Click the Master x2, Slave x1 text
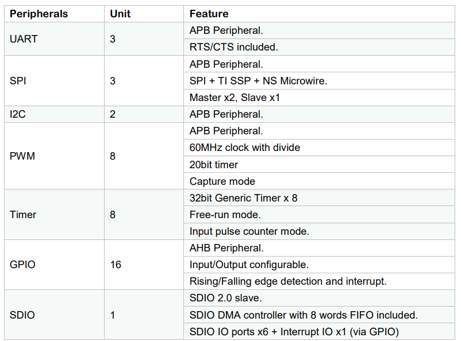Image resolution: width=461 pixels, height=341 pixels. 235,98
